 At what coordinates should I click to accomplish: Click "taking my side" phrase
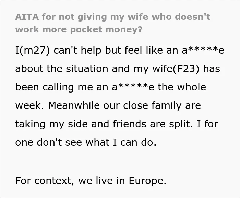coord(51,124)
